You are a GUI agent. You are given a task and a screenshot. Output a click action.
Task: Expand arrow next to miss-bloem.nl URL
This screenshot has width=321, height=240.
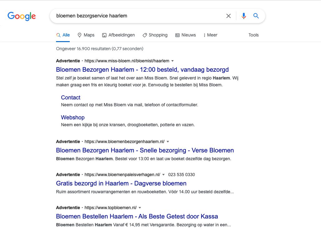(172, 61)
